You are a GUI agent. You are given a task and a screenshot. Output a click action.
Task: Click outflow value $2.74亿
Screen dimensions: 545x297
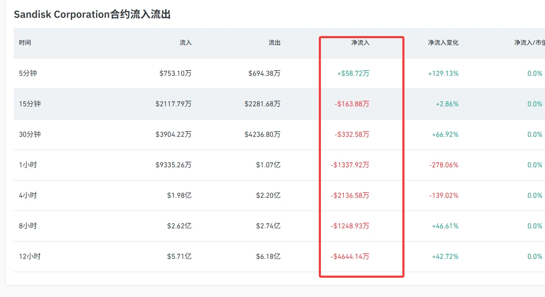click(x=268, y=226)
